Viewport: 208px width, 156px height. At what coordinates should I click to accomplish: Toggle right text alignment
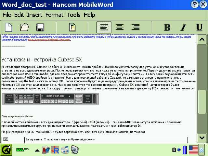(136, 27)
